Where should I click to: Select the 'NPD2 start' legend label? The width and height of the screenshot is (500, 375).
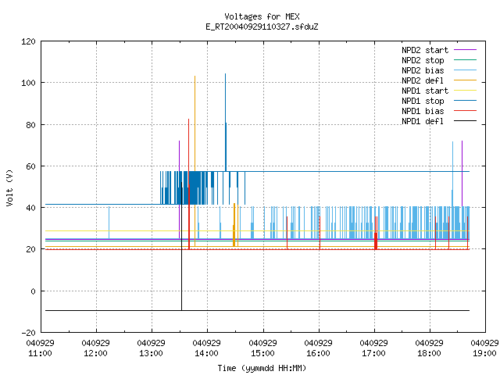coord(425,50)
